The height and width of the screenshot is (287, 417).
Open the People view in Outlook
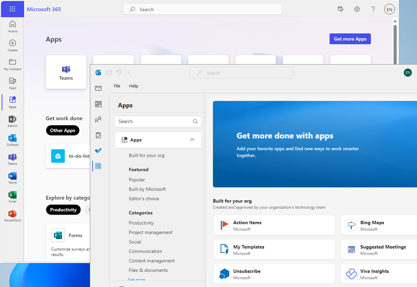[x=98, y=119]
